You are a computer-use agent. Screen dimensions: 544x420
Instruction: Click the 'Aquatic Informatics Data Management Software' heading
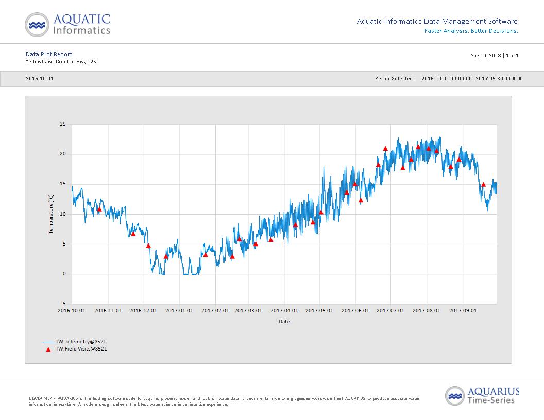click(437, 21)
